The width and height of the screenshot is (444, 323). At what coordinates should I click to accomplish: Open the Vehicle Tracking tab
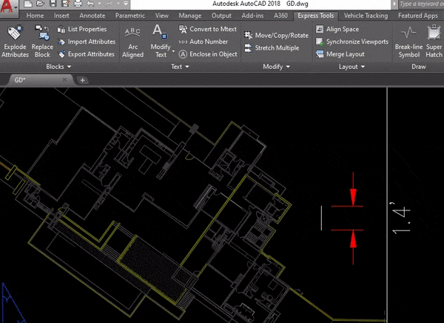pos(366,16)
